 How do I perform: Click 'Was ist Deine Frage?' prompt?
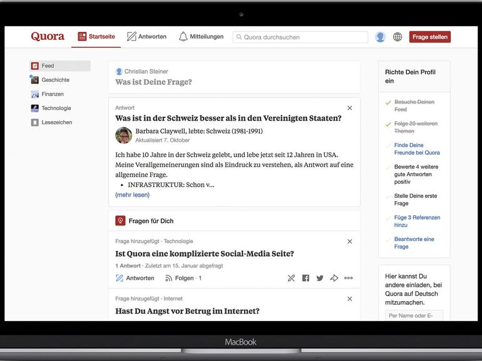[x=153, y=82]
